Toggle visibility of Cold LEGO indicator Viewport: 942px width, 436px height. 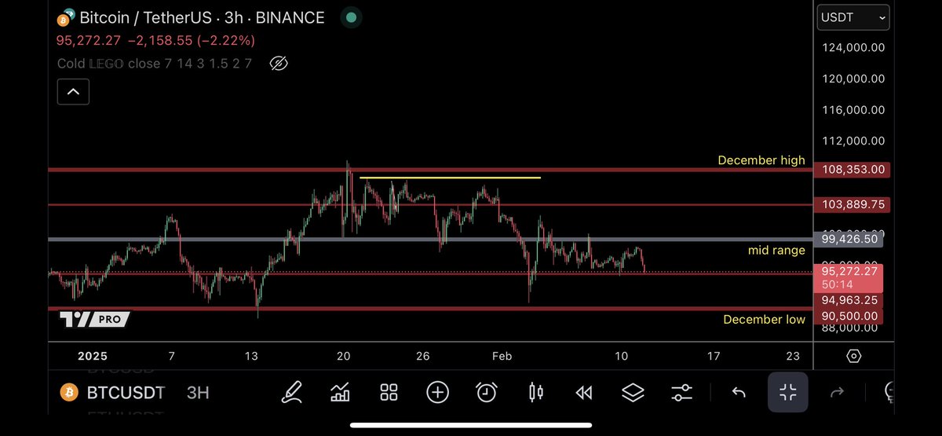tap(277, 63)
